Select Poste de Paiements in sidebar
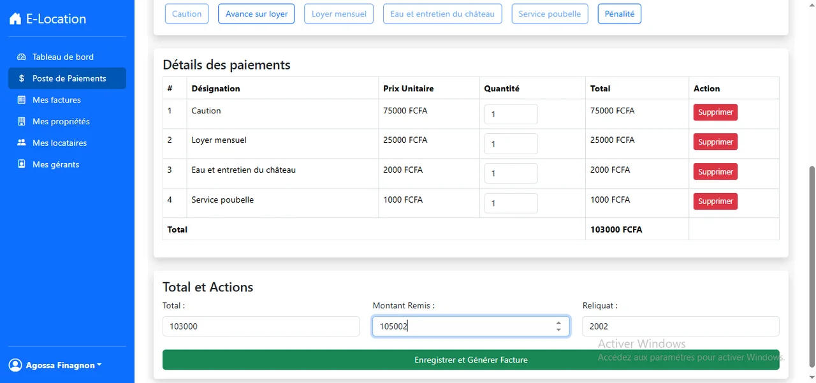The width and height of the screenshot is (816, 383). click(x=67, y=78)
